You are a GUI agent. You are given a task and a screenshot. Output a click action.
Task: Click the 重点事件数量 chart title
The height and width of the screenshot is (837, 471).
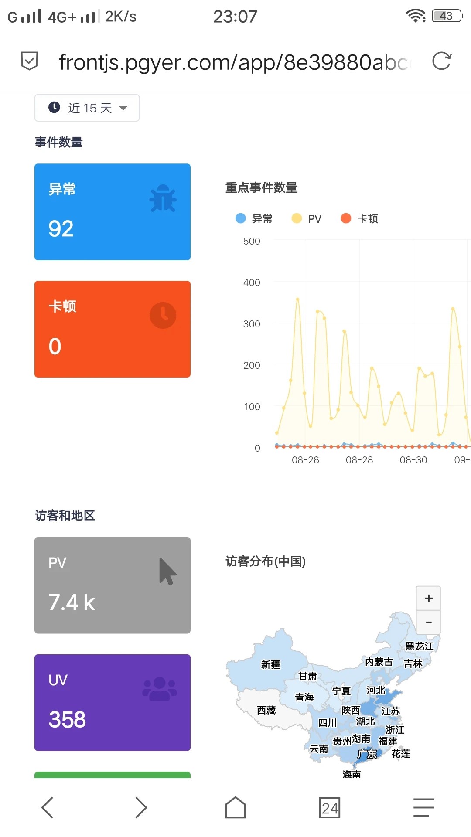point(261,187)
